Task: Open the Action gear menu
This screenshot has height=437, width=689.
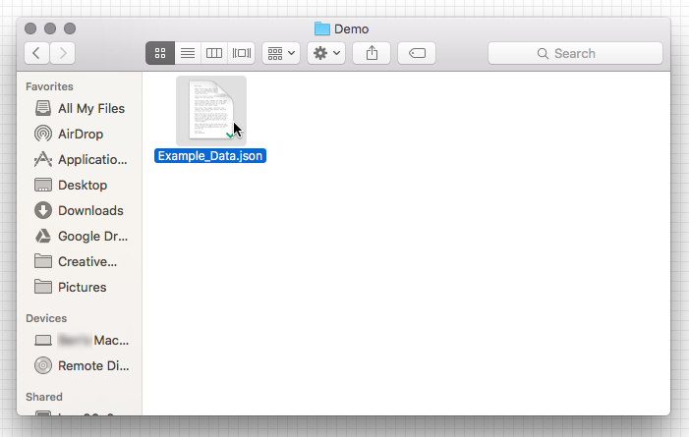Action: tap(325, 53)
